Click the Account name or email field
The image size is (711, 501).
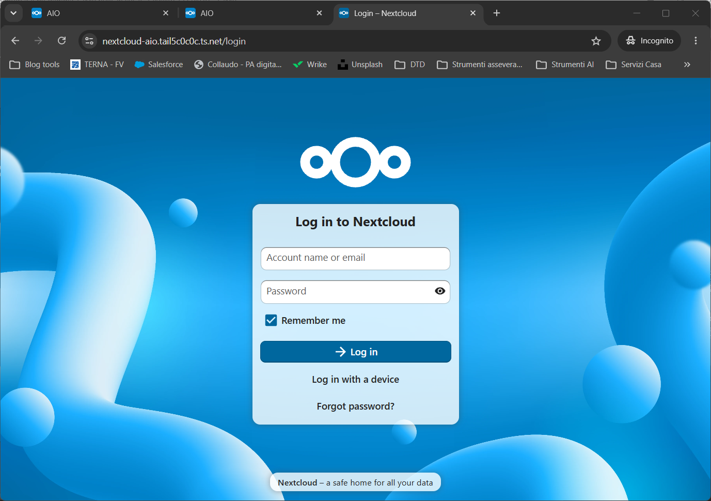355,258
